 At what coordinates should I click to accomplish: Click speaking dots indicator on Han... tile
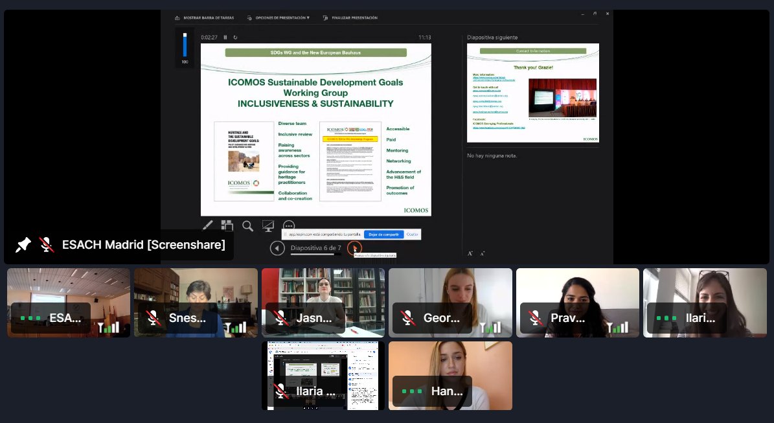(412, 391)
